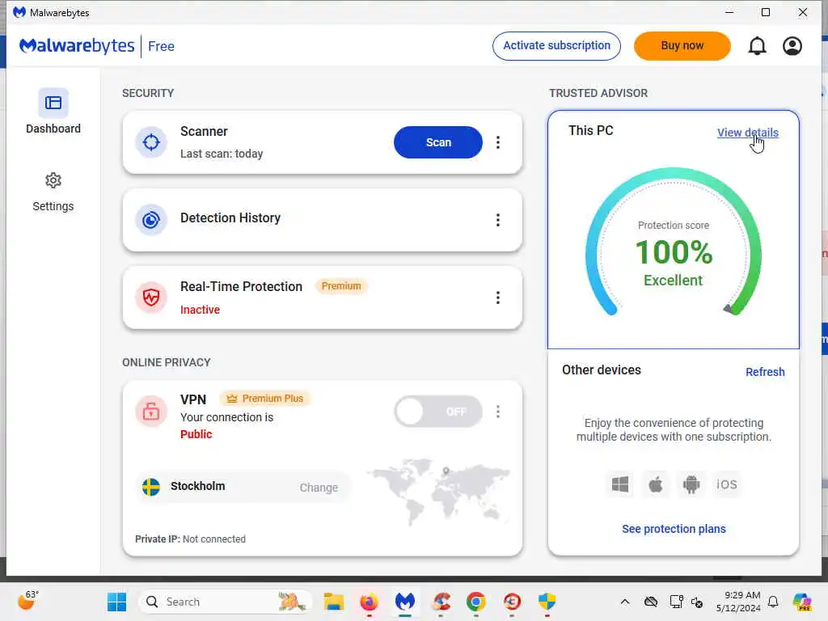This screenshot has height=621, width=828.
Task: Open Real-Time Protection three-dot menu
Action: point(498,298)
